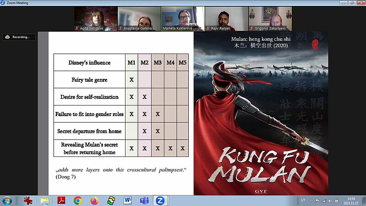Open the network signal icon in tray
Image resolution: width=366 pixels, height=206 pixels.
(x=324, y=200)
